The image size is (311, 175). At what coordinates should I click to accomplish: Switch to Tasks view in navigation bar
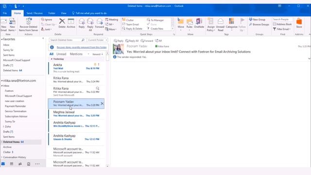tap(29, 164)
